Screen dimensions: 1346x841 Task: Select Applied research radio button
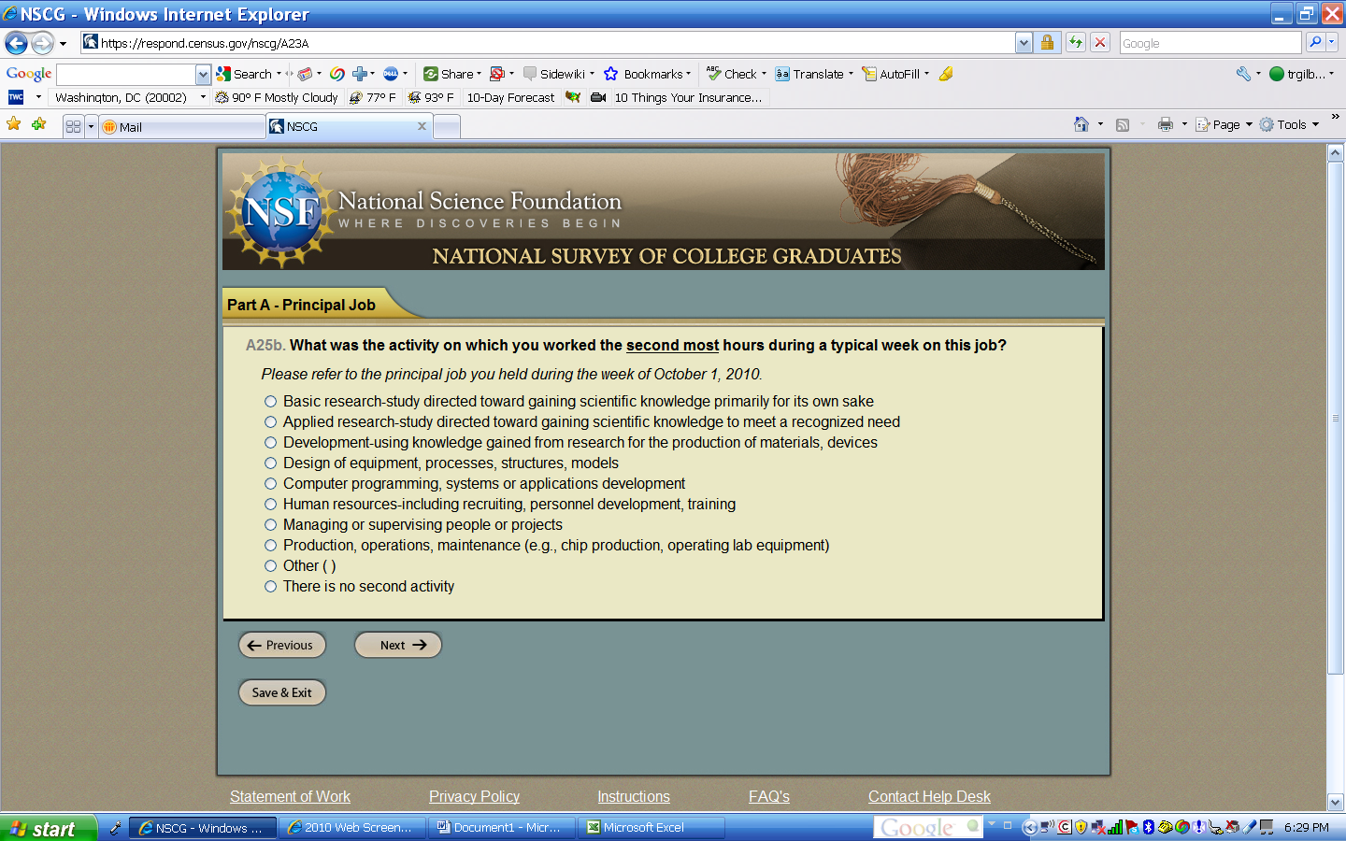270,422
